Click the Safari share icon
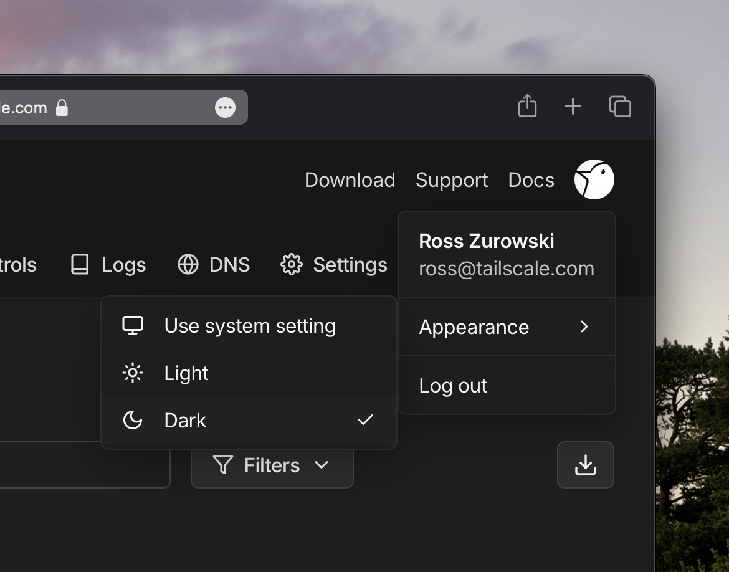729x572 pixels. [x=527, y=106]
